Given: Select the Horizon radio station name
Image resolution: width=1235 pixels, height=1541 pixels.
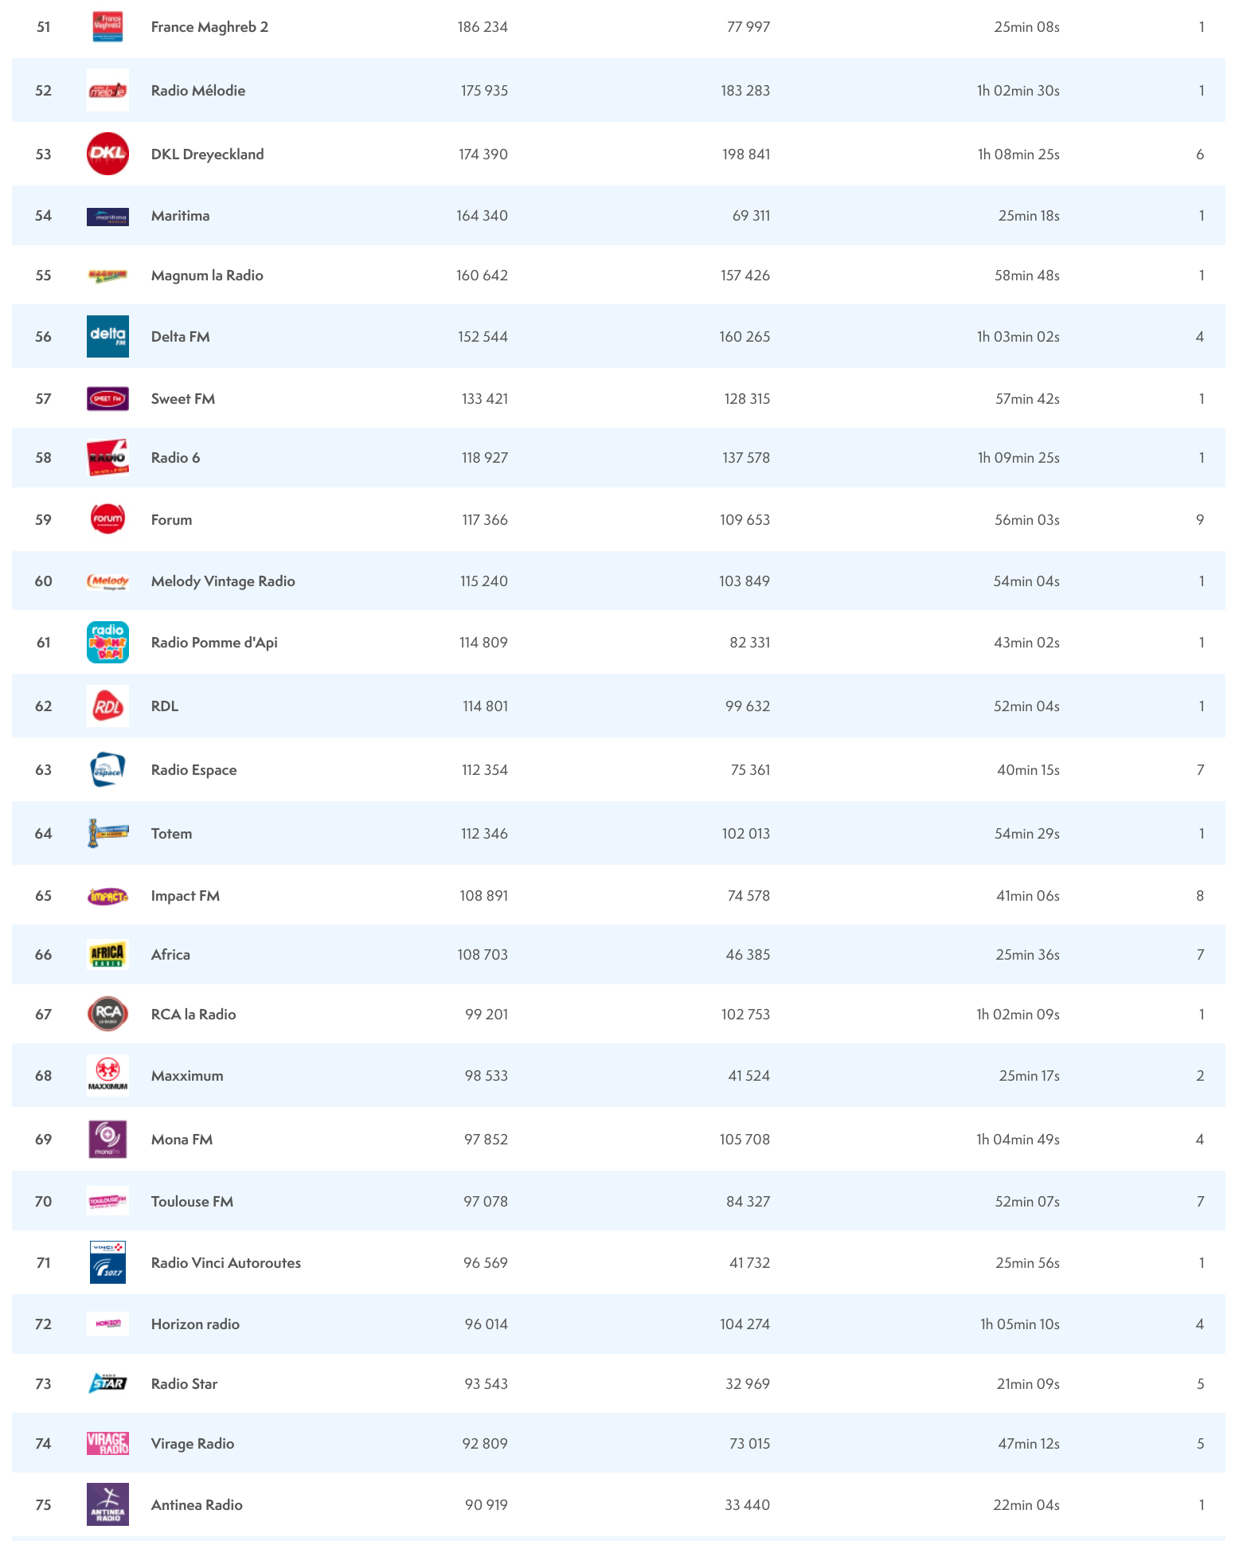Looking at the screenshot, I should click(x=195, y=1324).
